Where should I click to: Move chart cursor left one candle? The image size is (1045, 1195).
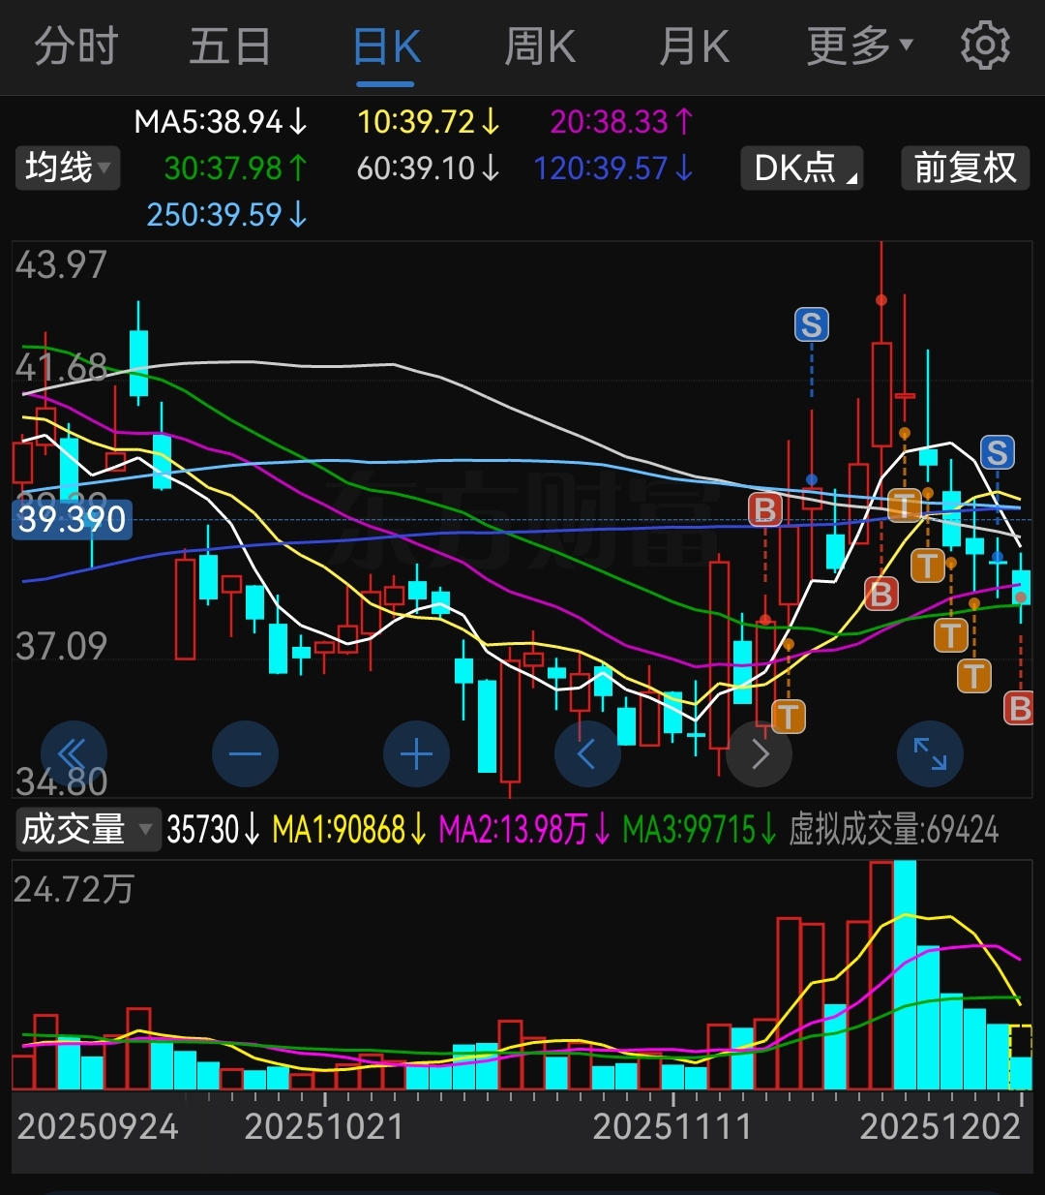[587, 753]
